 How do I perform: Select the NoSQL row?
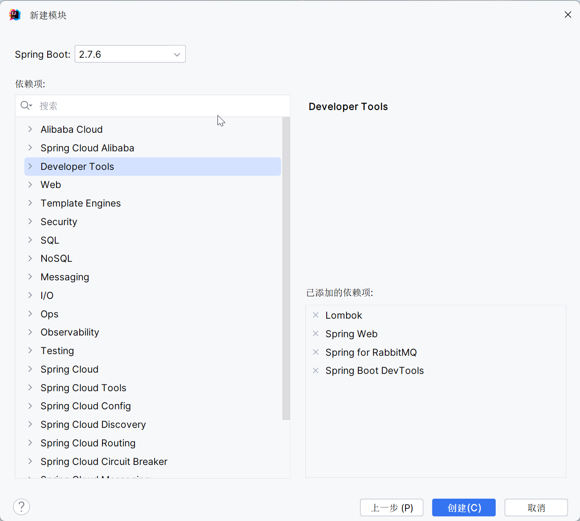click(153, 258)
